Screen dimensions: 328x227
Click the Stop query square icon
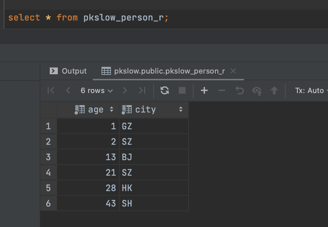[x=182, y=90]
